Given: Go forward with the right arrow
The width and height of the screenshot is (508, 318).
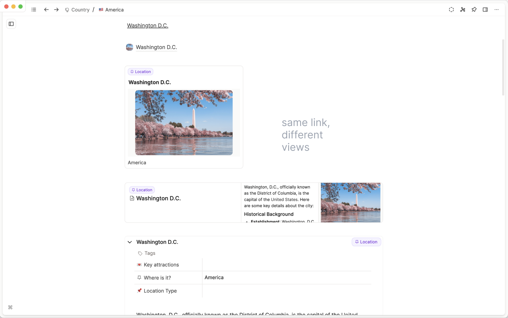Looking at the screenshot, I should (x=56, y=10).
